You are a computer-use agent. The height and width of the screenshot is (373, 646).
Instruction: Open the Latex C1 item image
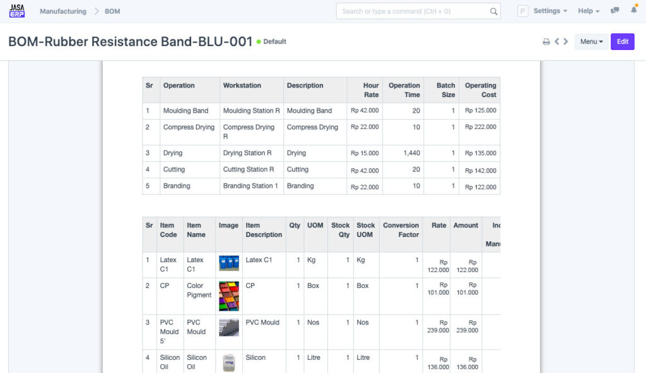tap(228, 263)
